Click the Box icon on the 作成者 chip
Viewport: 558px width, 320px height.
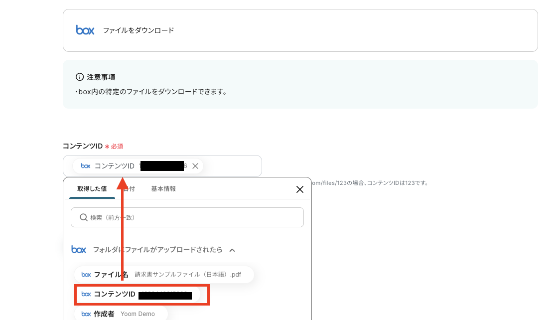coord(86,314)
